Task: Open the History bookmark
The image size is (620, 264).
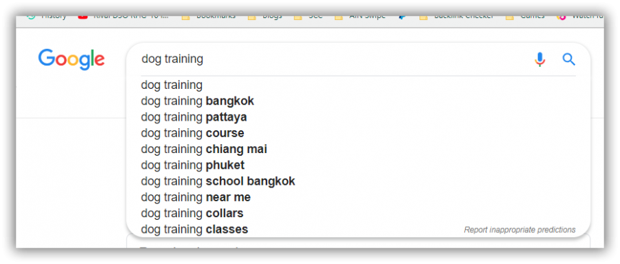Action: (x=47, y=17)
